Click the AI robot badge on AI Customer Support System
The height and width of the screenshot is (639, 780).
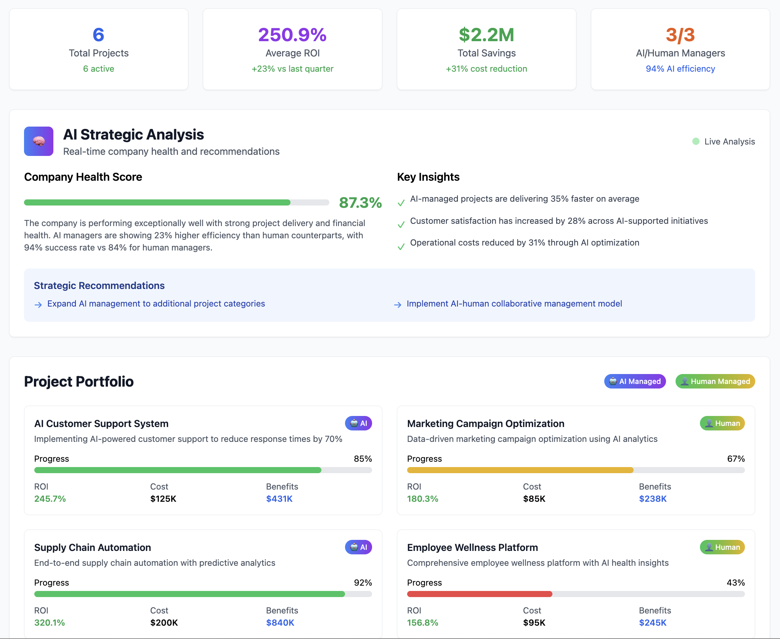click(358, 423)
